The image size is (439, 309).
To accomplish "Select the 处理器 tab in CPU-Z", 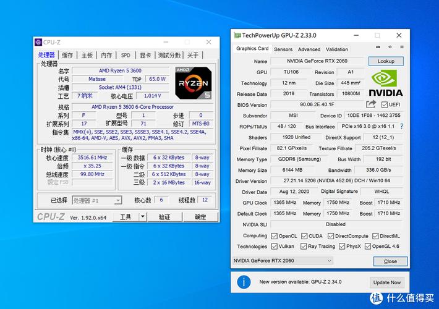I will point(46,55).
